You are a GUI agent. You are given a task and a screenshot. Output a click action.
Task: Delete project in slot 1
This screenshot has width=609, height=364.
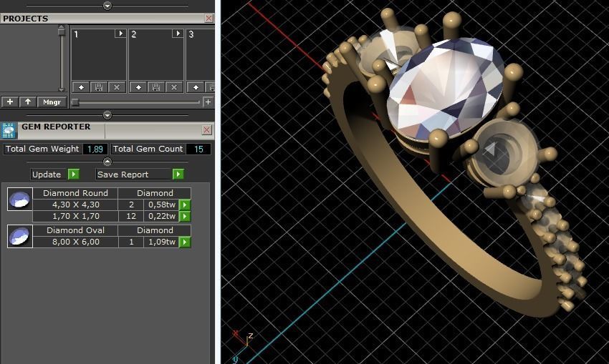[x=117, y=87]
